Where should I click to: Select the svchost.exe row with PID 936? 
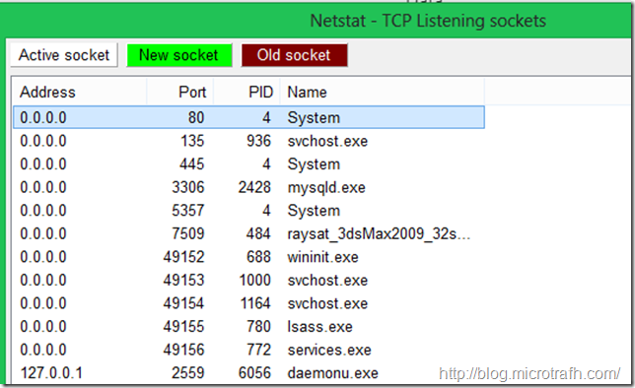tap(248, 141)
